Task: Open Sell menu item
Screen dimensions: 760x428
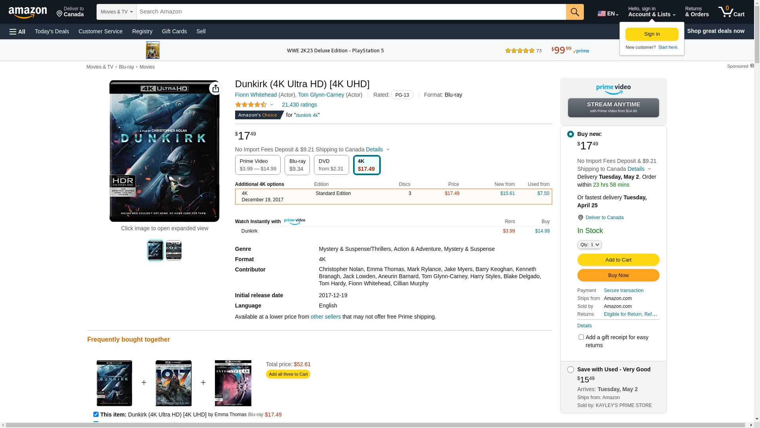Action: (201, 31)
